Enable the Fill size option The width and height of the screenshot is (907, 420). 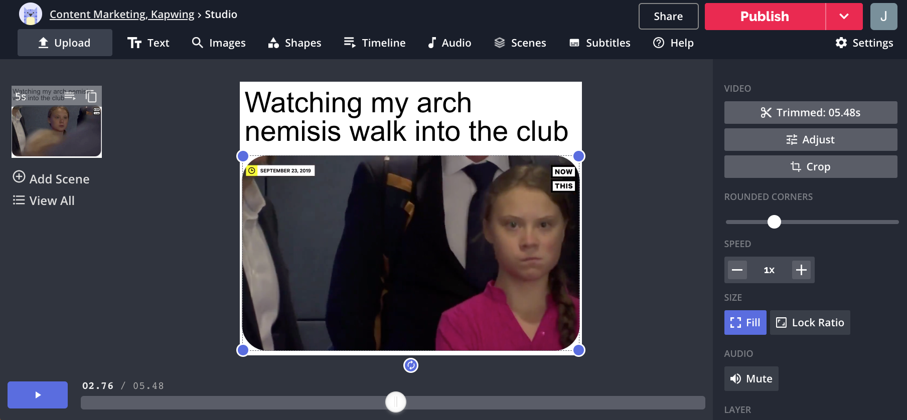click(745, 323)
